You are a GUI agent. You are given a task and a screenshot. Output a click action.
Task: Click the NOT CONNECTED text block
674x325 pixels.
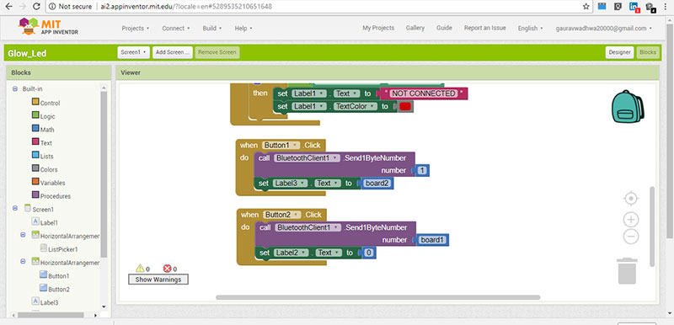pyautogui.click(x=424, y=93)
